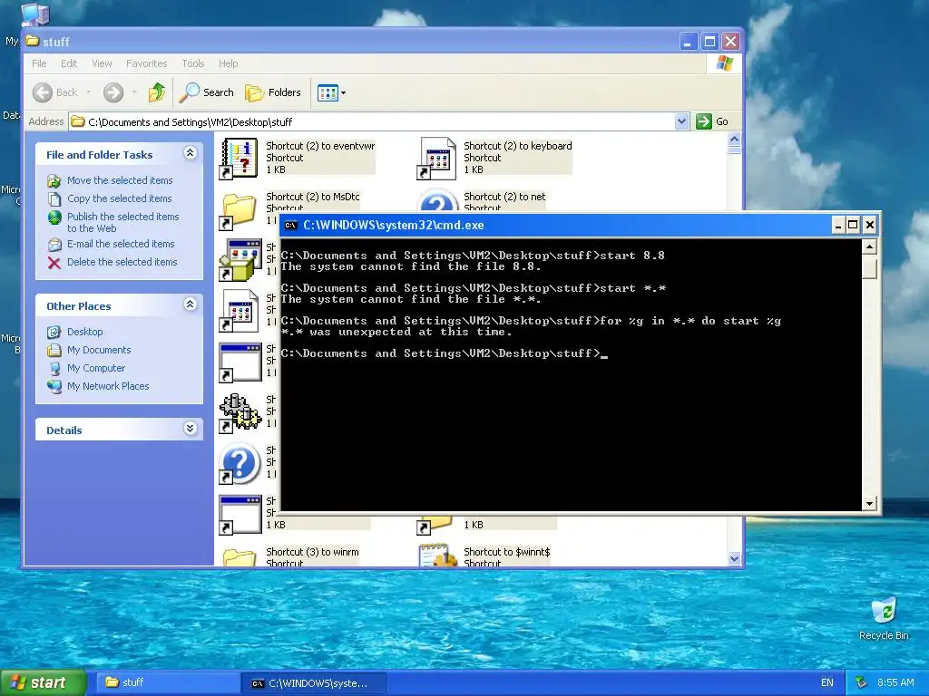Screen dimensions: 929x696
Task: Open the Edit menu
Action: (x=69, y=63)
